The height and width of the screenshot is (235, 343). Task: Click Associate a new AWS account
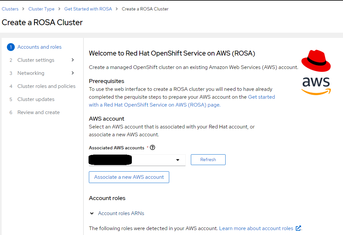[x=129, y=177]
